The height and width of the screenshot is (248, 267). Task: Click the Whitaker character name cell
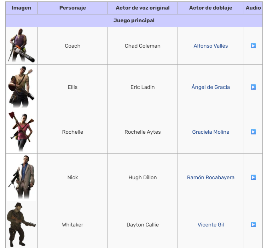coord(72,225)
